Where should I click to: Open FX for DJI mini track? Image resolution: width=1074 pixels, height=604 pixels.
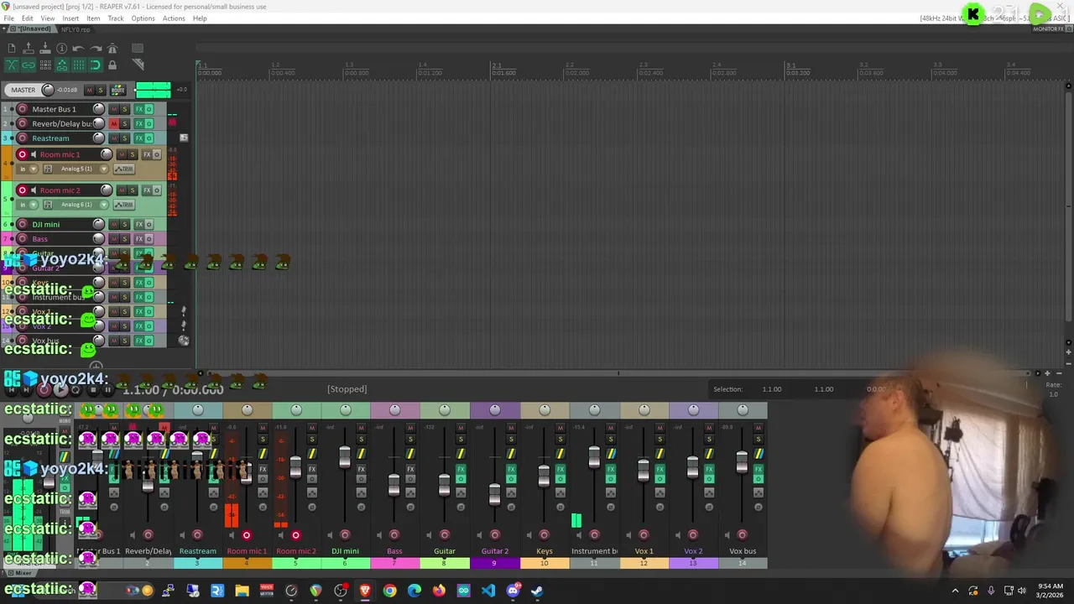pos(139,224)
